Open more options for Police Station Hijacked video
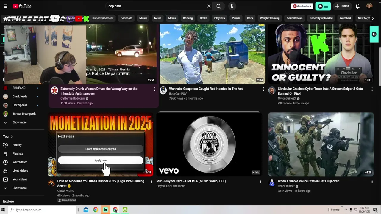 (372, 182)
